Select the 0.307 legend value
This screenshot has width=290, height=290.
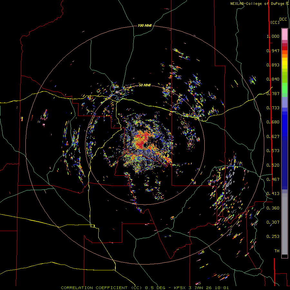273,222
